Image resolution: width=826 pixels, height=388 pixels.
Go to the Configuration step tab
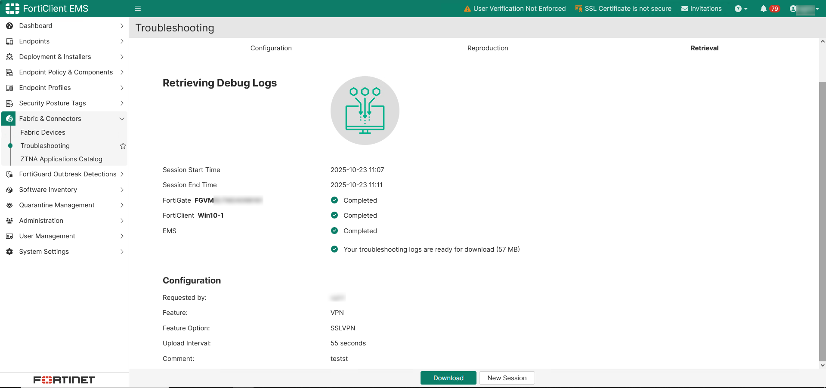click(271, 48)
